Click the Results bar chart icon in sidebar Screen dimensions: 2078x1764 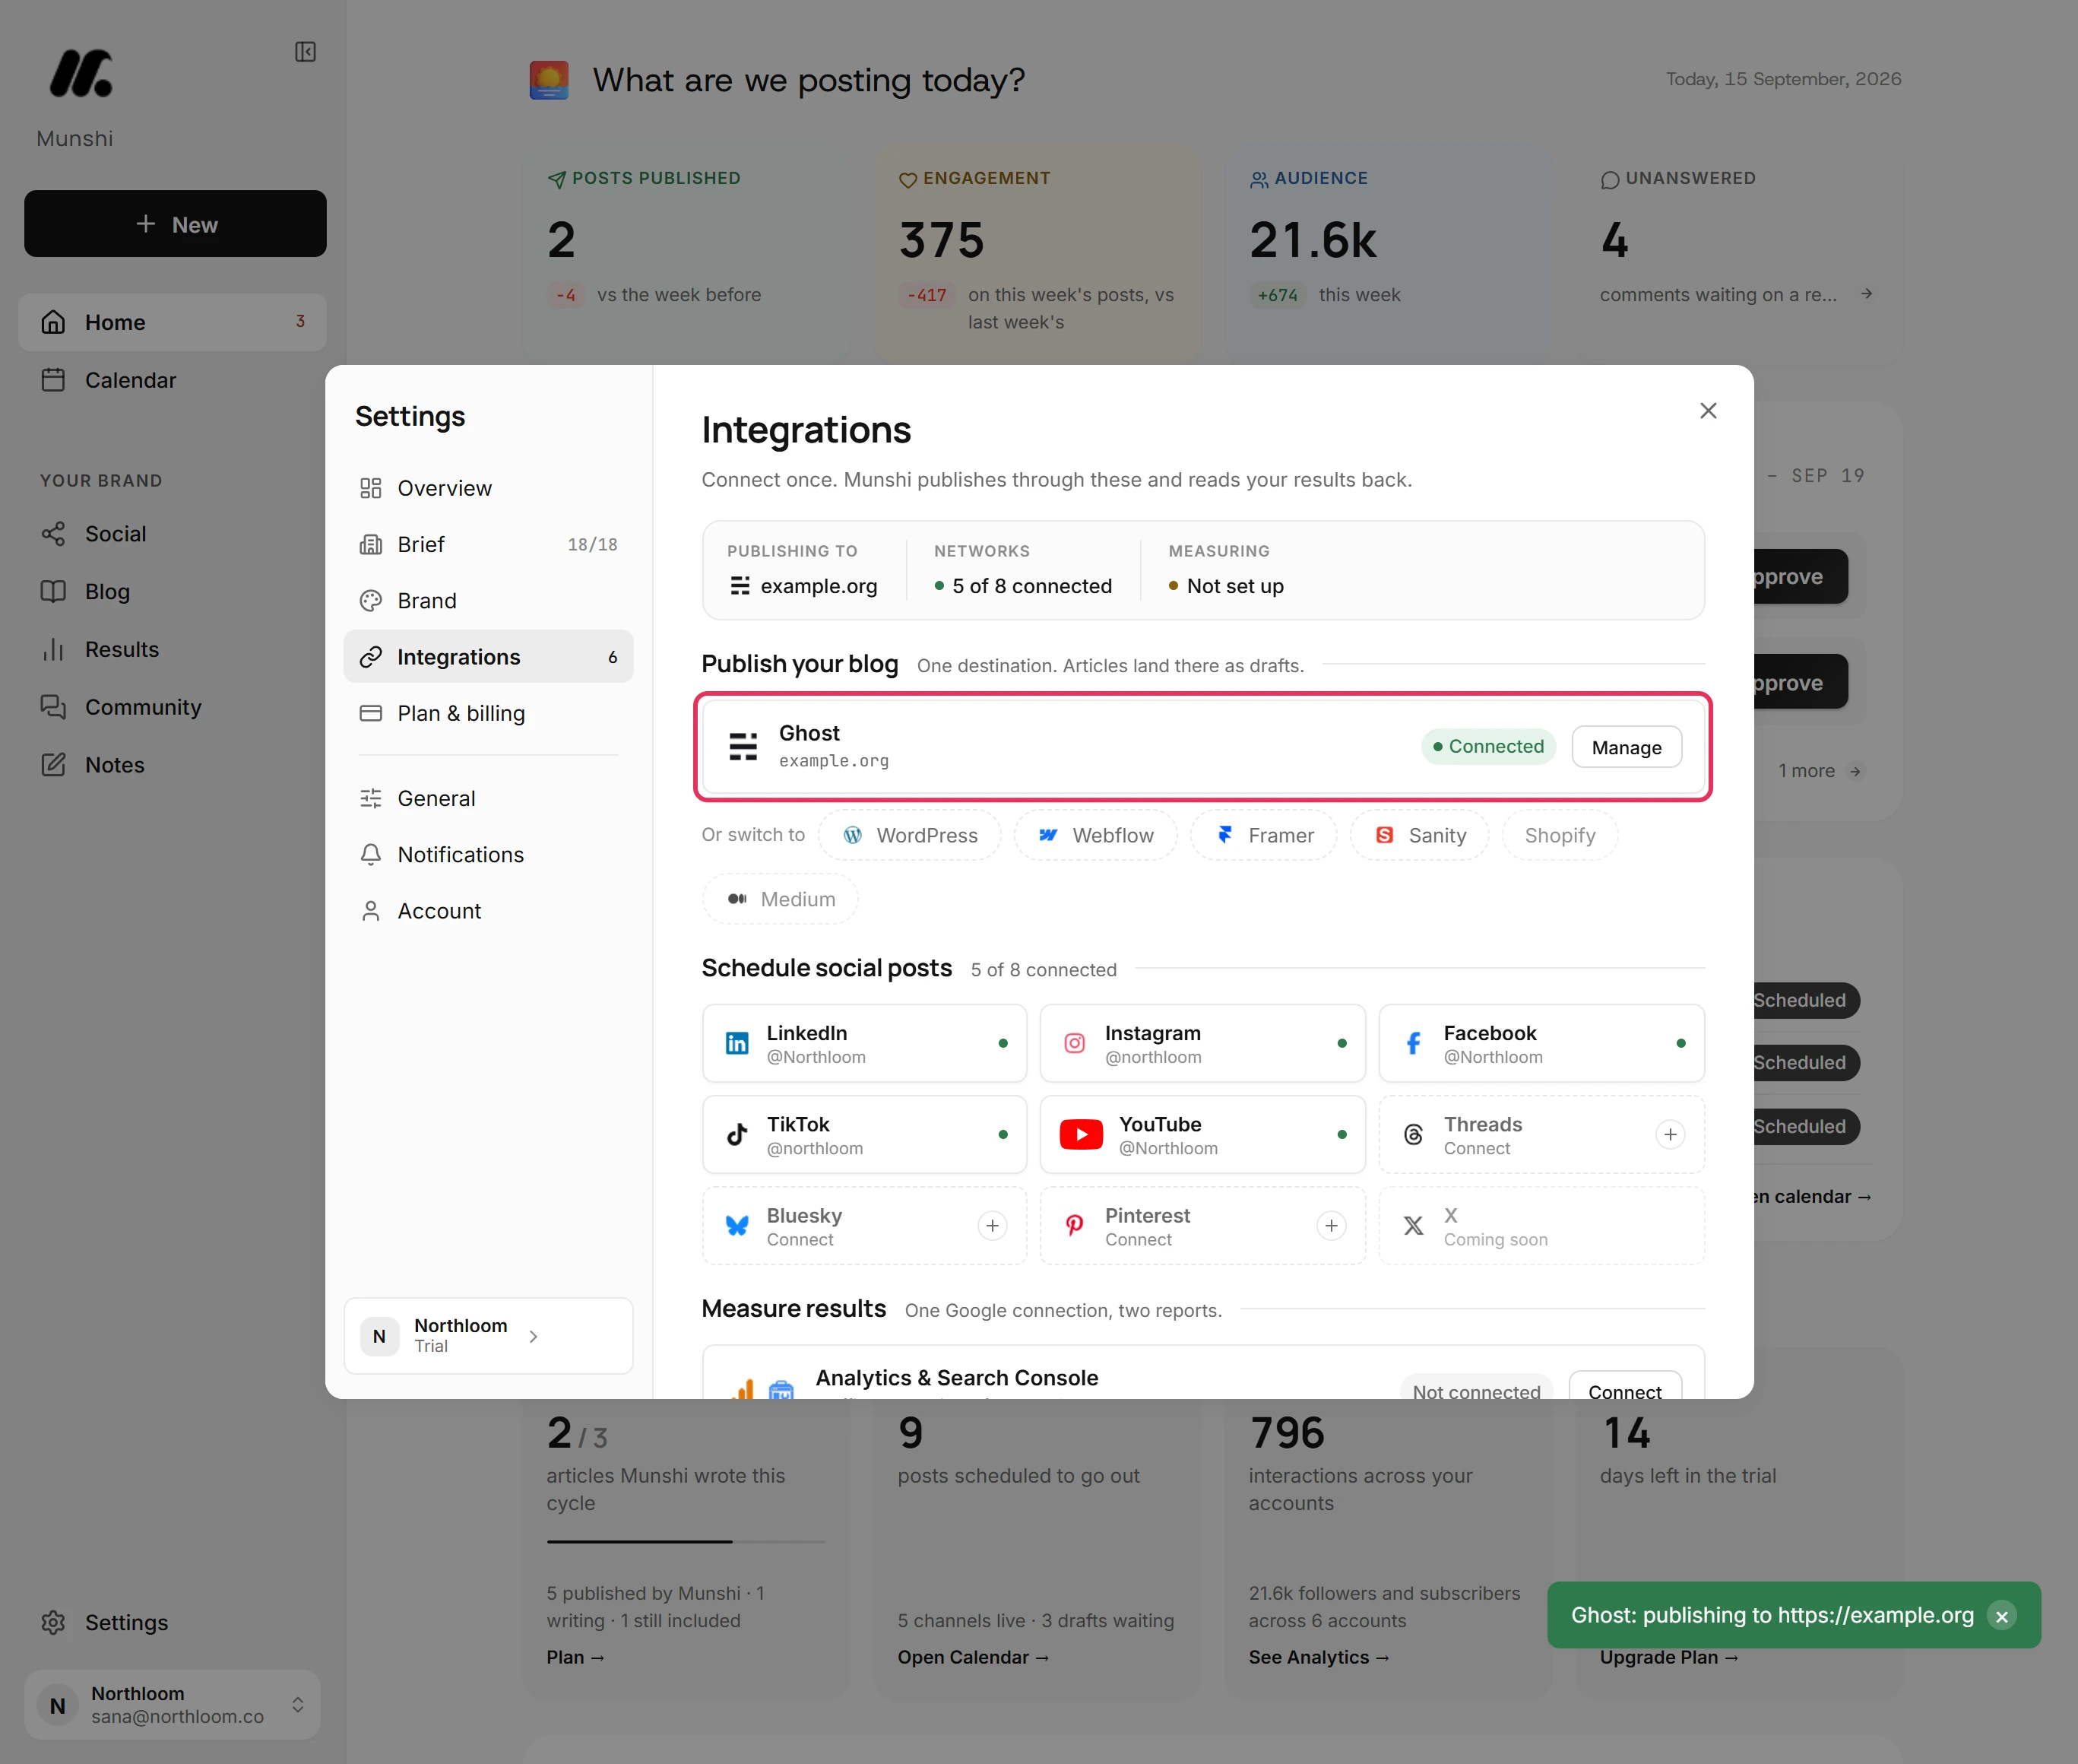click(53, 650)
